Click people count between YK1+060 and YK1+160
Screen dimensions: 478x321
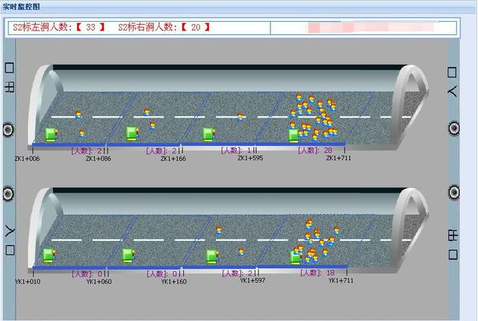162,274
